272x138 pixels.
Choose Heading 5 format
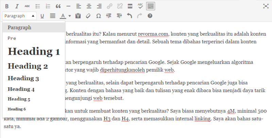[x=34, y=99]
